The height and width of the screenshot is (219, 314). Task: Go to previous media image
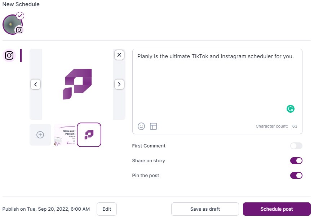[x=35, y=84]
